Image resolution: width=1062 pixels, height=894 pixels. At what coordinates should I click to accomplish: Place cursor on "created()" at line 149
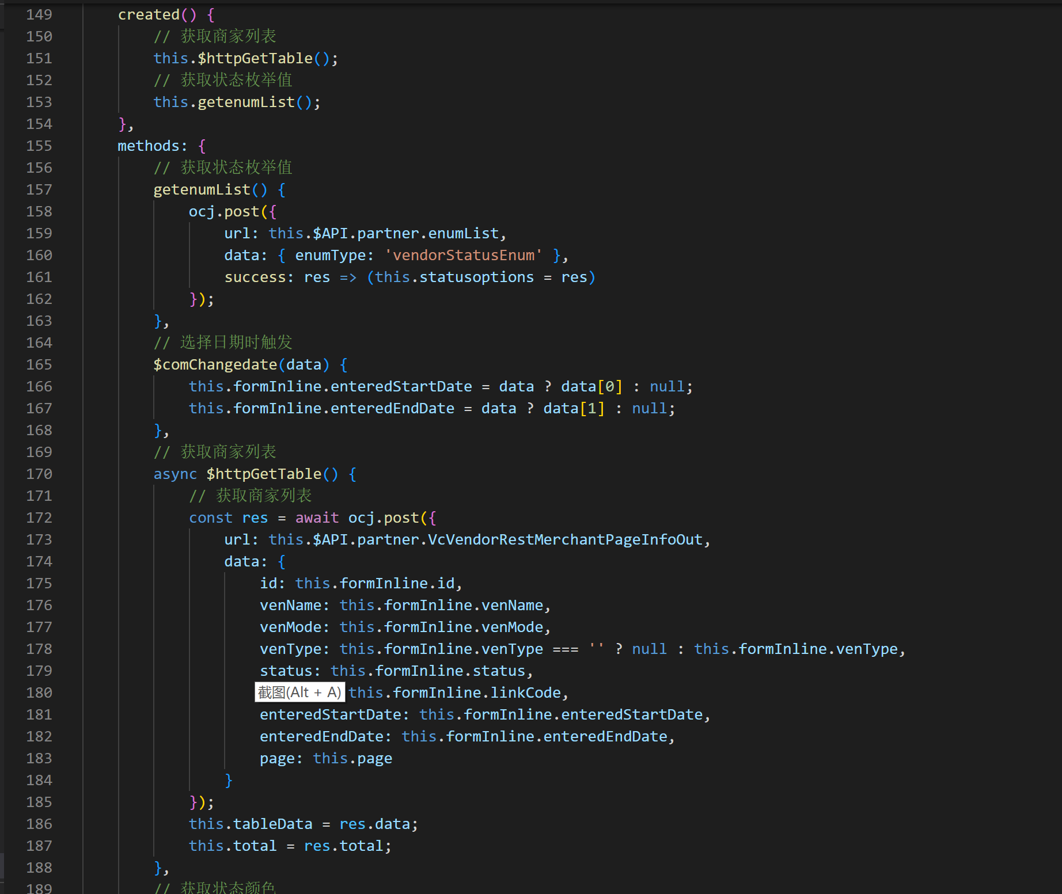click(x=157, y=14)
